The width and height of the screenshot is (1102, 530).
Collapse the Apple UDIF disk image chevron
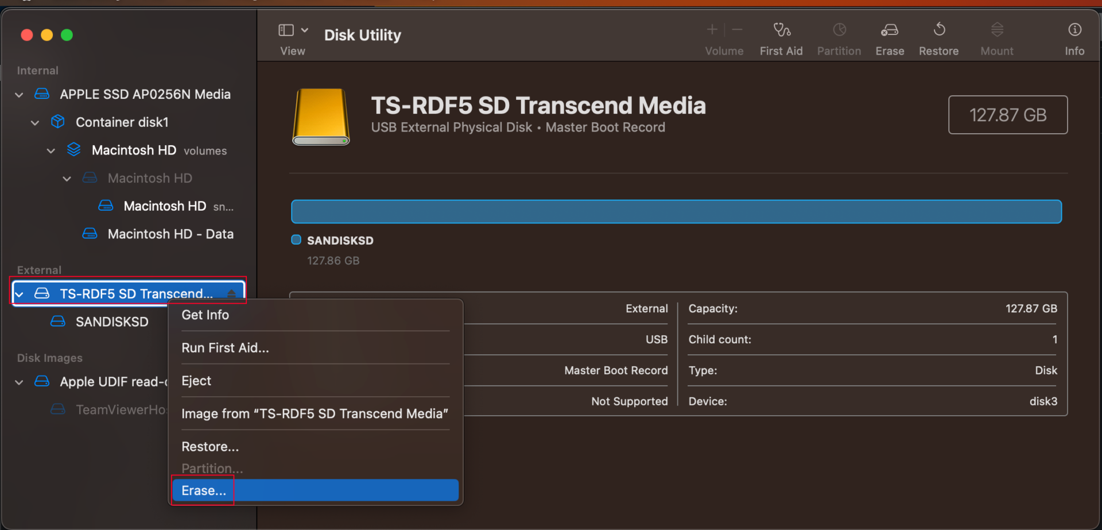[x=19, y=382]
